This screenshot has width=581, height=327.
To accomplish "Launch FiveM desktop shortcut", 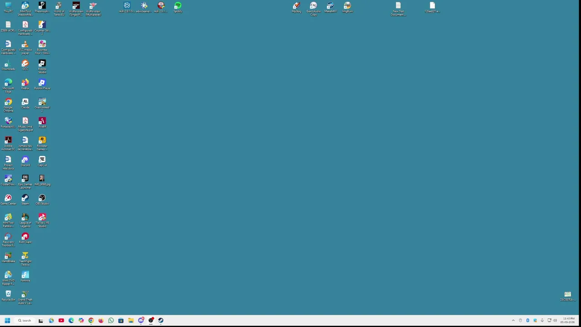I will click(x=42, y=123).
